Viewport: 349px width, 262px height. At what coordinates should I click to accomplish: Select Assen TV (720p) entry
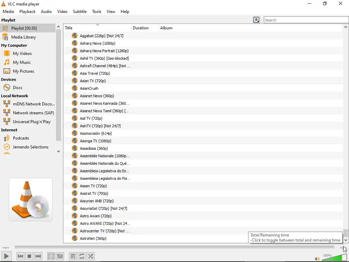click(x=93, y=186)
